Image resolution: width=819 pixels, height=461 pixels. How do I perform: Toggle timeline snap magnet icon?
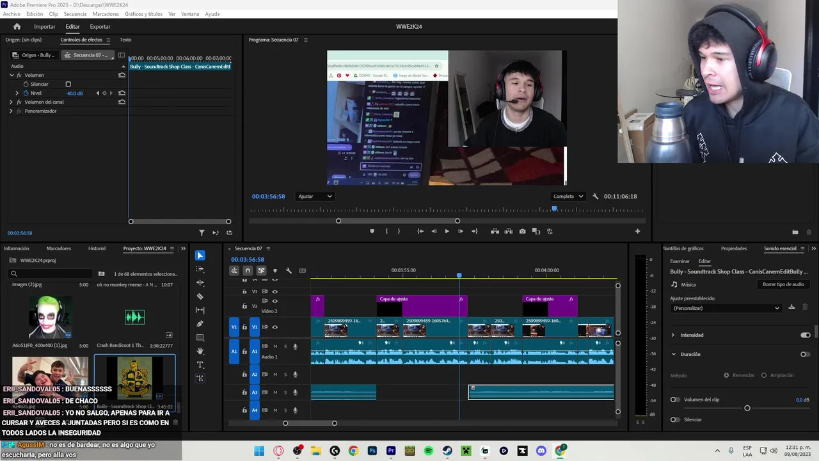[248, 270]
